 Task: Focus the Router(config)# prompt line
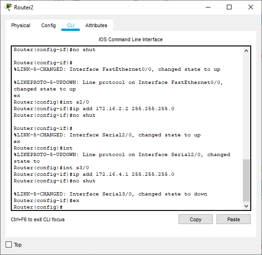click(38, 207)
